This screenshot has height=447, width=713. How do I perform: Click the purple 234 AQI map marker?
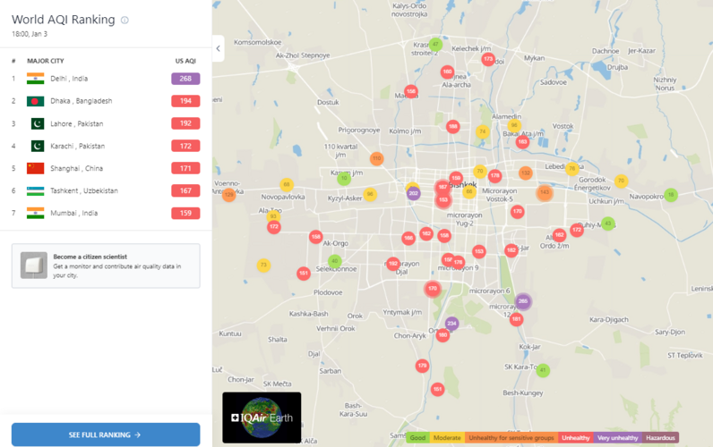(451, 324)
